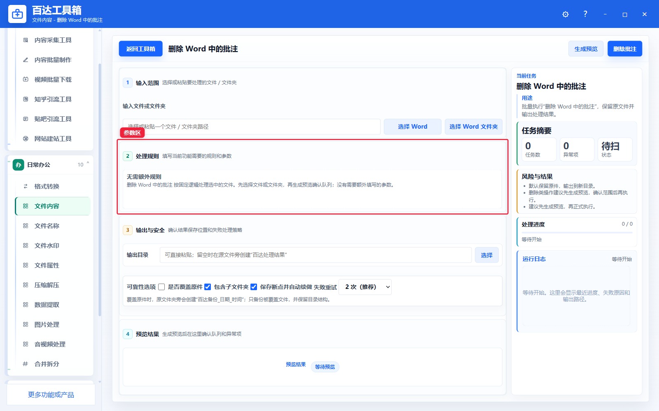Open the 失败重试 retry count dropdown
The height and width of the screenshot is (411, 659).
click(x=365, y=287)
